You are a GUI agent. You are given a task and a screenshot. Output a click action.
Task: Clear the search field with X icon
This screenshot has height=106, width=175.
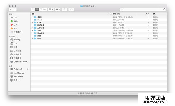(164, 10)
